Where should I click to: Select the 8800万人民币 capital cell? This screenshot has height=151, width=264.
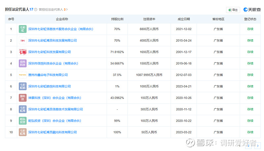pyautogui.click(x=149, y=29)
